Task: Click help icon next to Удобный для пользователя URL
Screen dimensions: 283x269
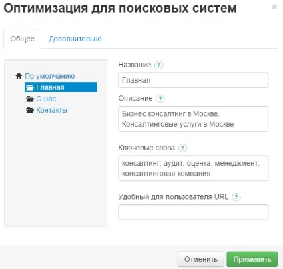Action: (x=236, y=197)
